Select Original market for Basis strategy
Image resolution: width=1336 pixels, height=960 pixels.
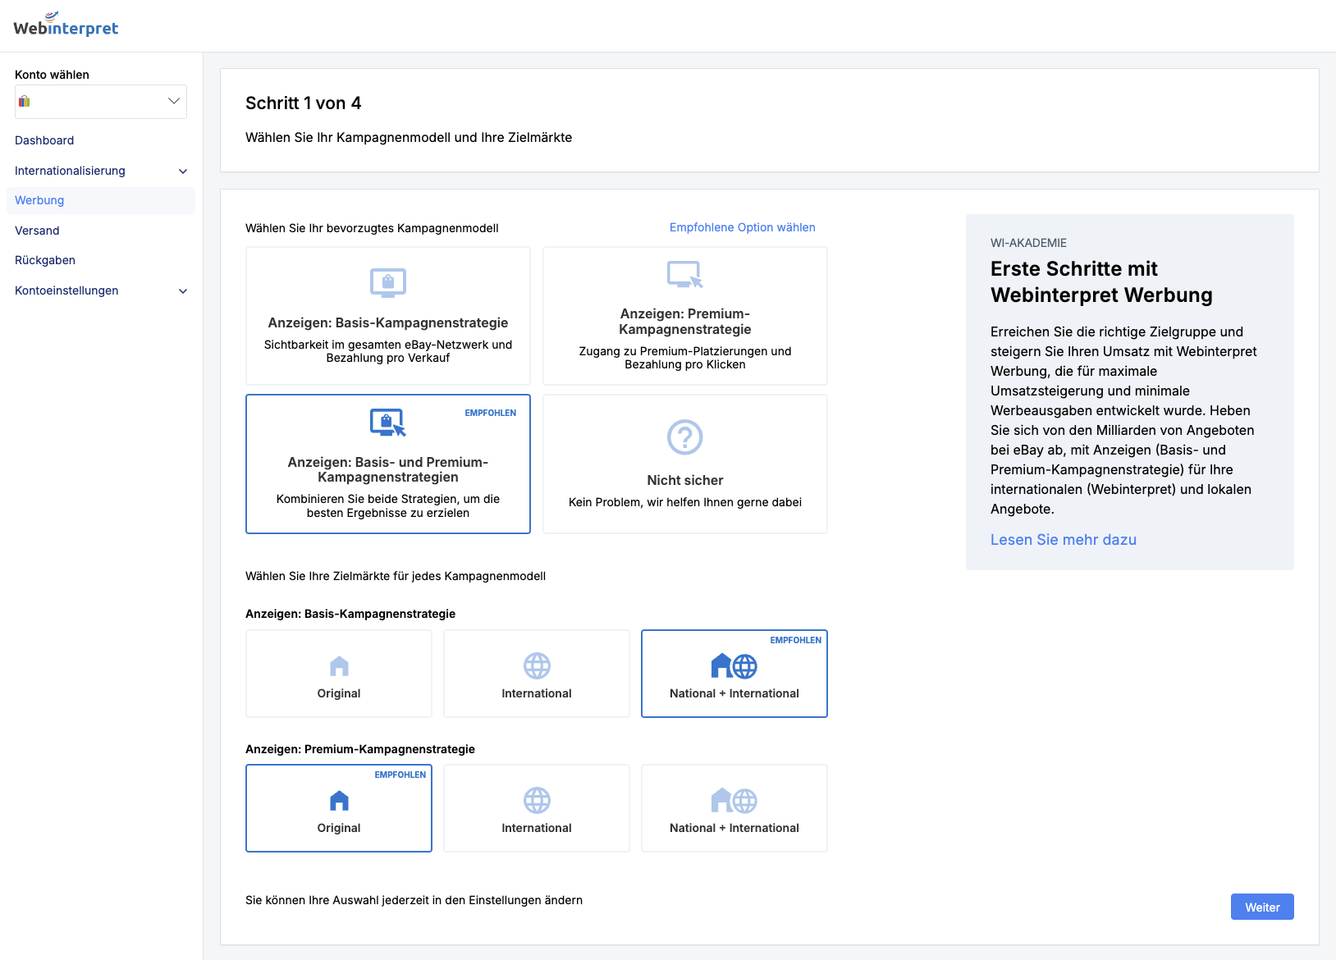339,674
